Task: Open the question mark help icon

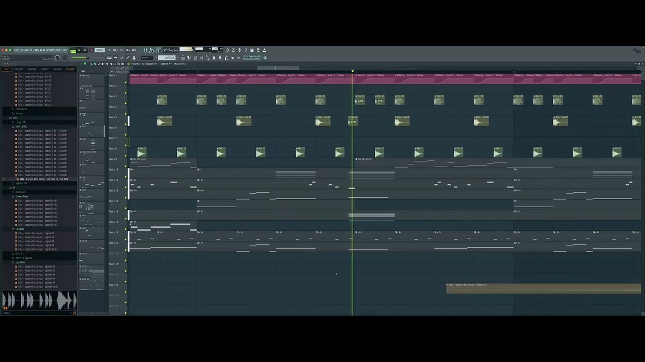Action: 245,50
